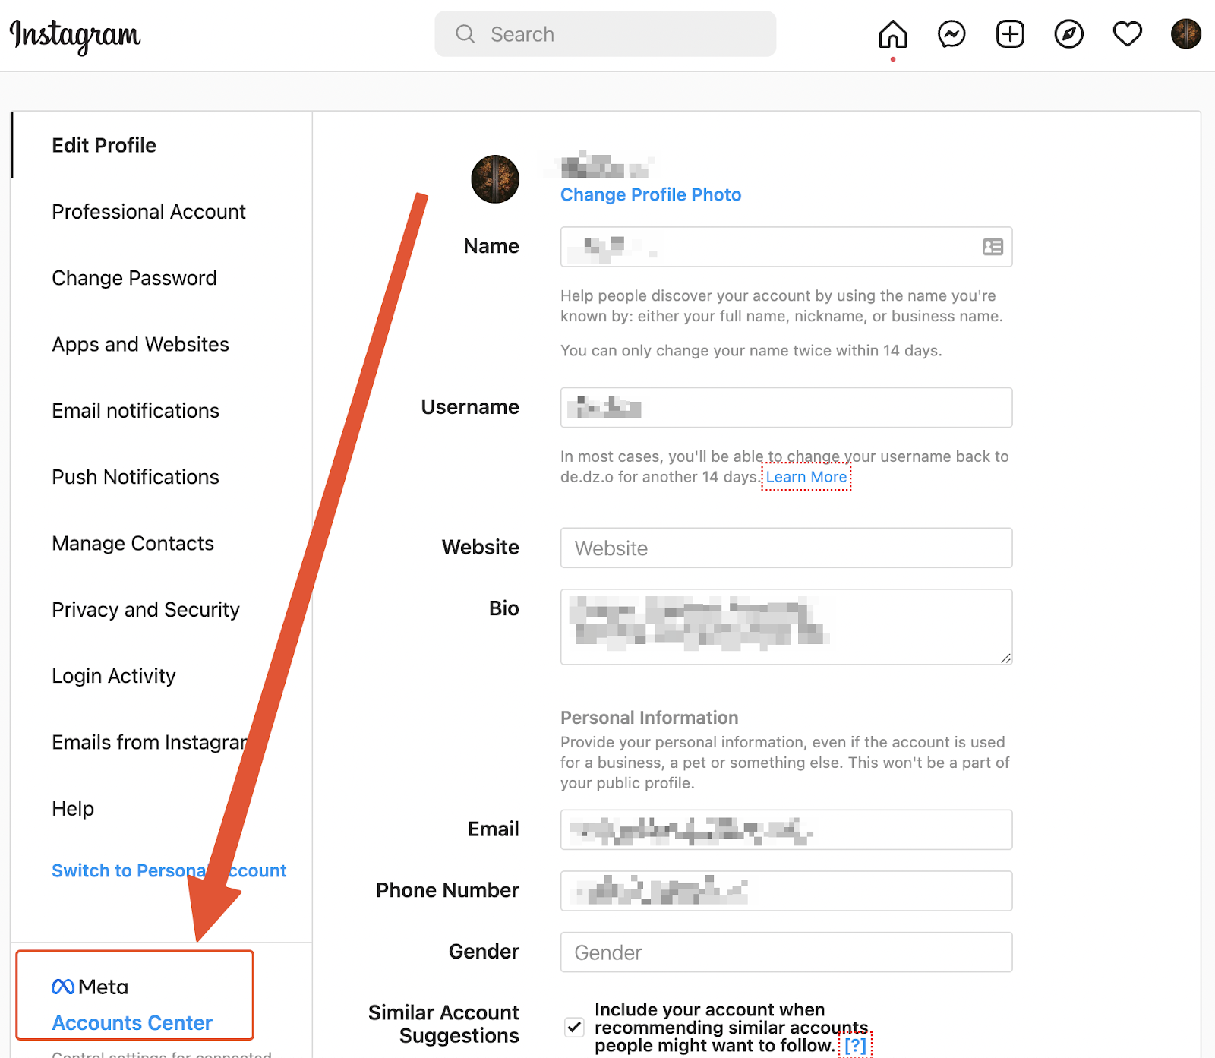The width and height of the screenshot is (1215, 1058).
Task: Click the Meta logo in sidebar
Action: click(90, 987)
